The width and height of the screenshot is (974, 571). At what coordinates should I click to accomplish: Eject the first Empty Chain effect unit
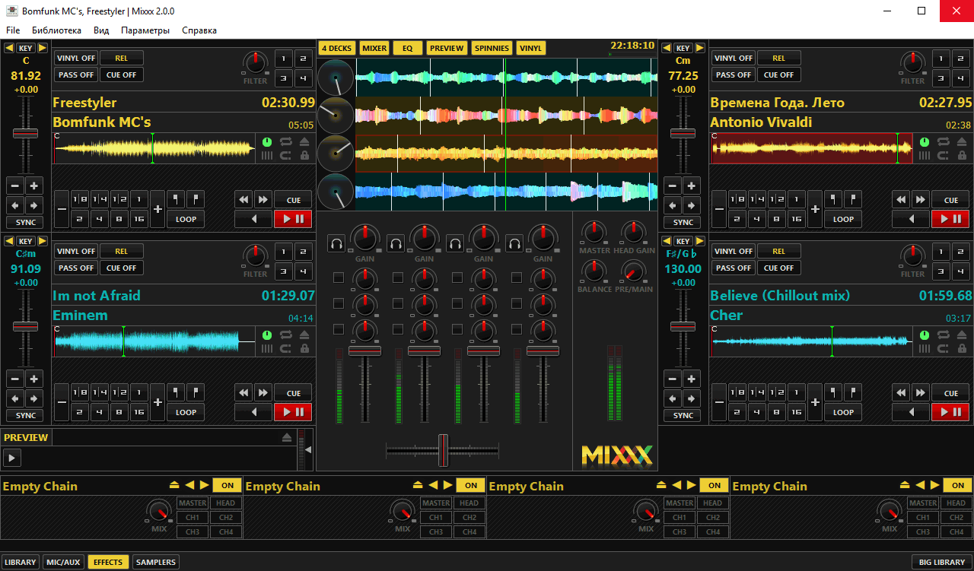pos(174,485)
